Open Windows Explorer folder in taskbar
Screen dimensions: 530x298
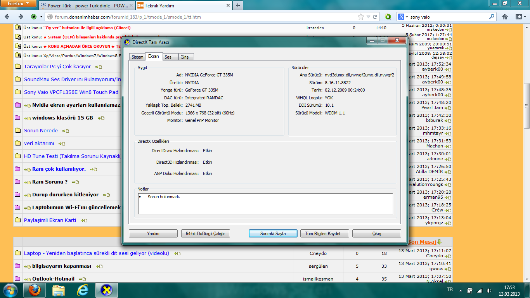tap(59, 290)
